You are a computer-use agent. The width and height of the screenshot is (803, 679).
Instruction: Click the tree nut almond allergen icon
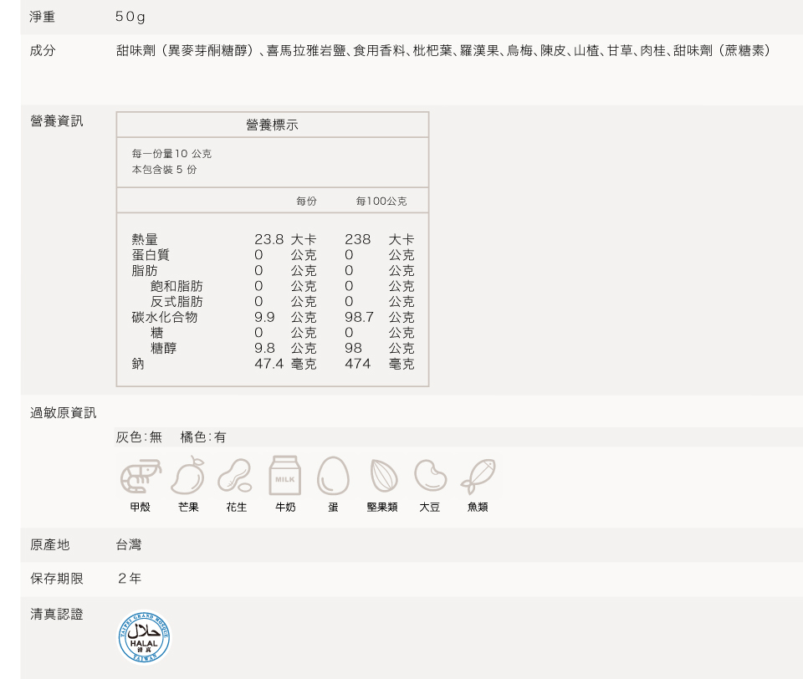pos(382,477)
